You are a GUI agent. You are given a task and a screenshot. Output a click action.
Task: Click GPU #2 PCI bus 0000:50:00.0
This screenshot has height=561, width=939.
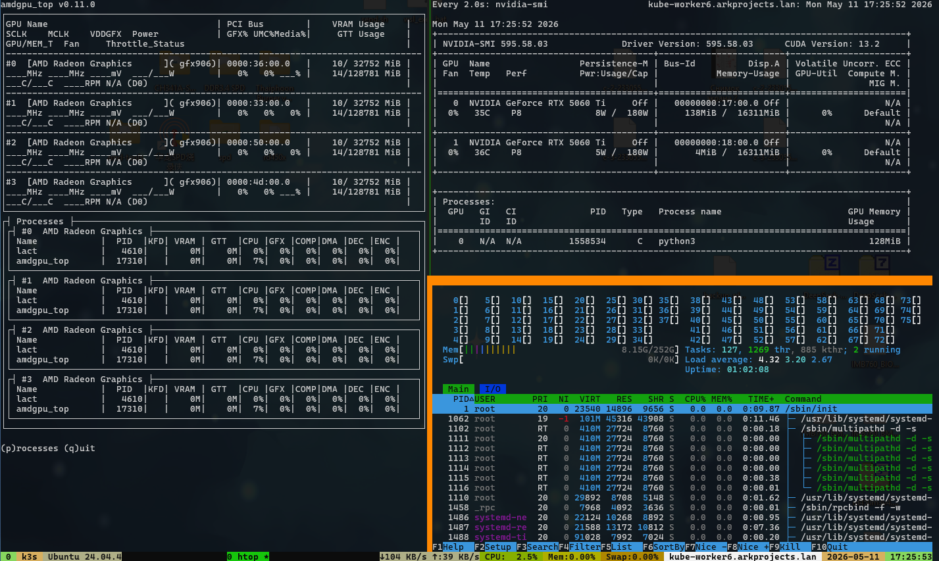259,143
